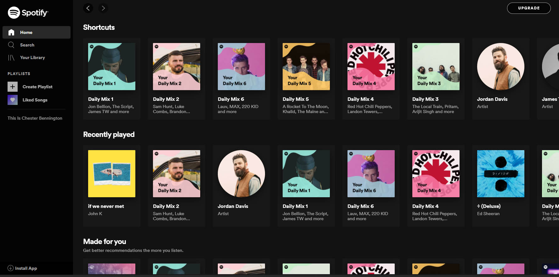Click 'Daily Mix 6' title in Shortcuts
559x277 pixels.
pos(231,99)
